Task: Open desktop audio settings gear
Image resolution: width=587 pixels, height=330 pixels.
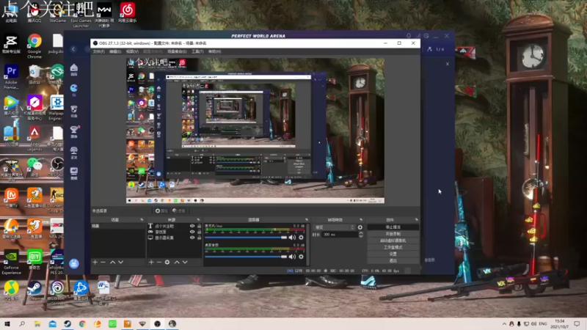Action: pos(301,257)
